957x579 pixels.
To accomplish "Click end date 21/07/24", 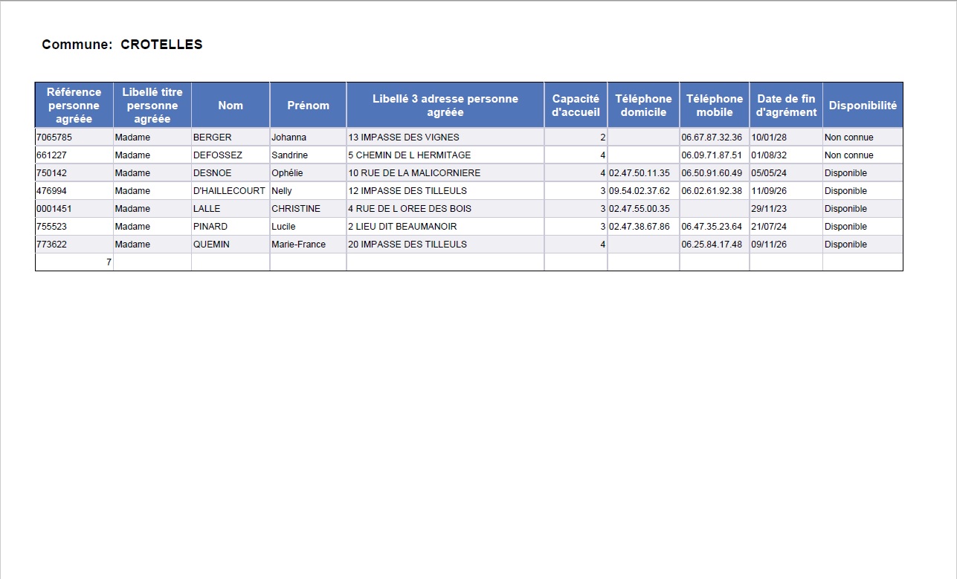I will (769, 227).
